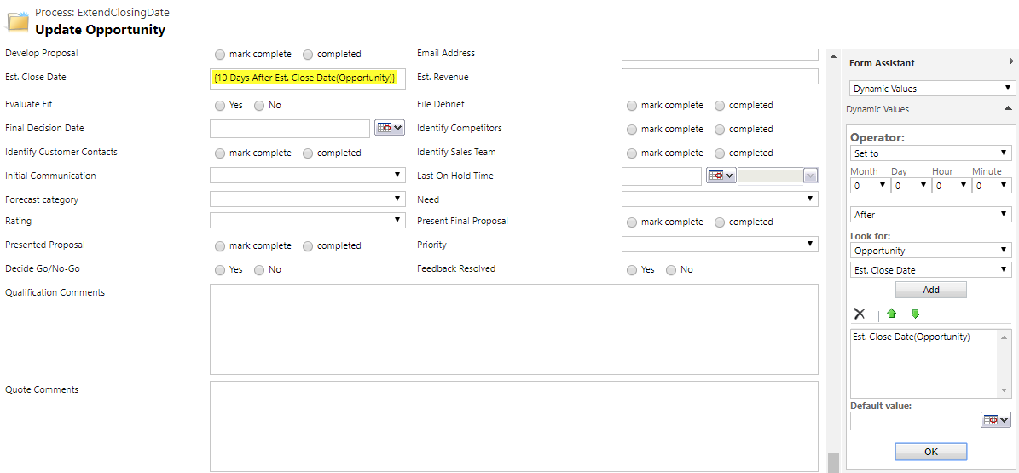The image size is (1019, 473).
Task: Click the Add button
Action: point(930,290)
